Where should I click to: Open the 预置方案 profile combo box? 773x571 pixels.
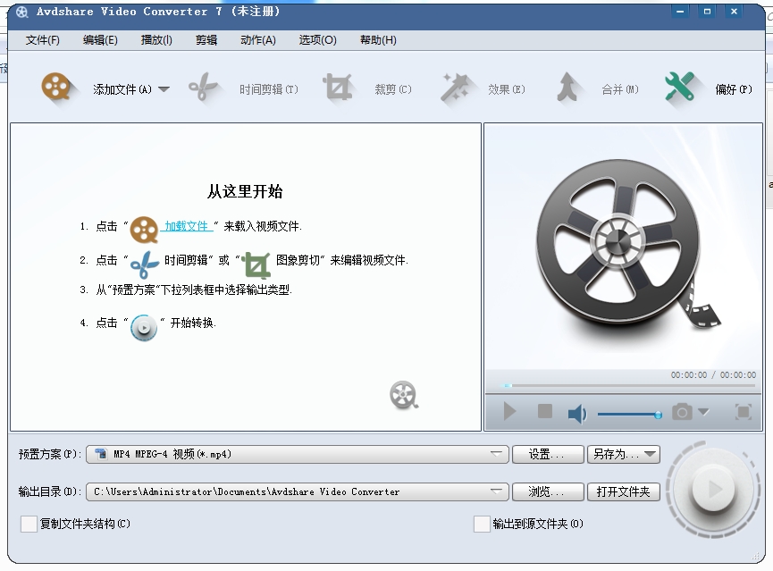[x=298, y=454]
